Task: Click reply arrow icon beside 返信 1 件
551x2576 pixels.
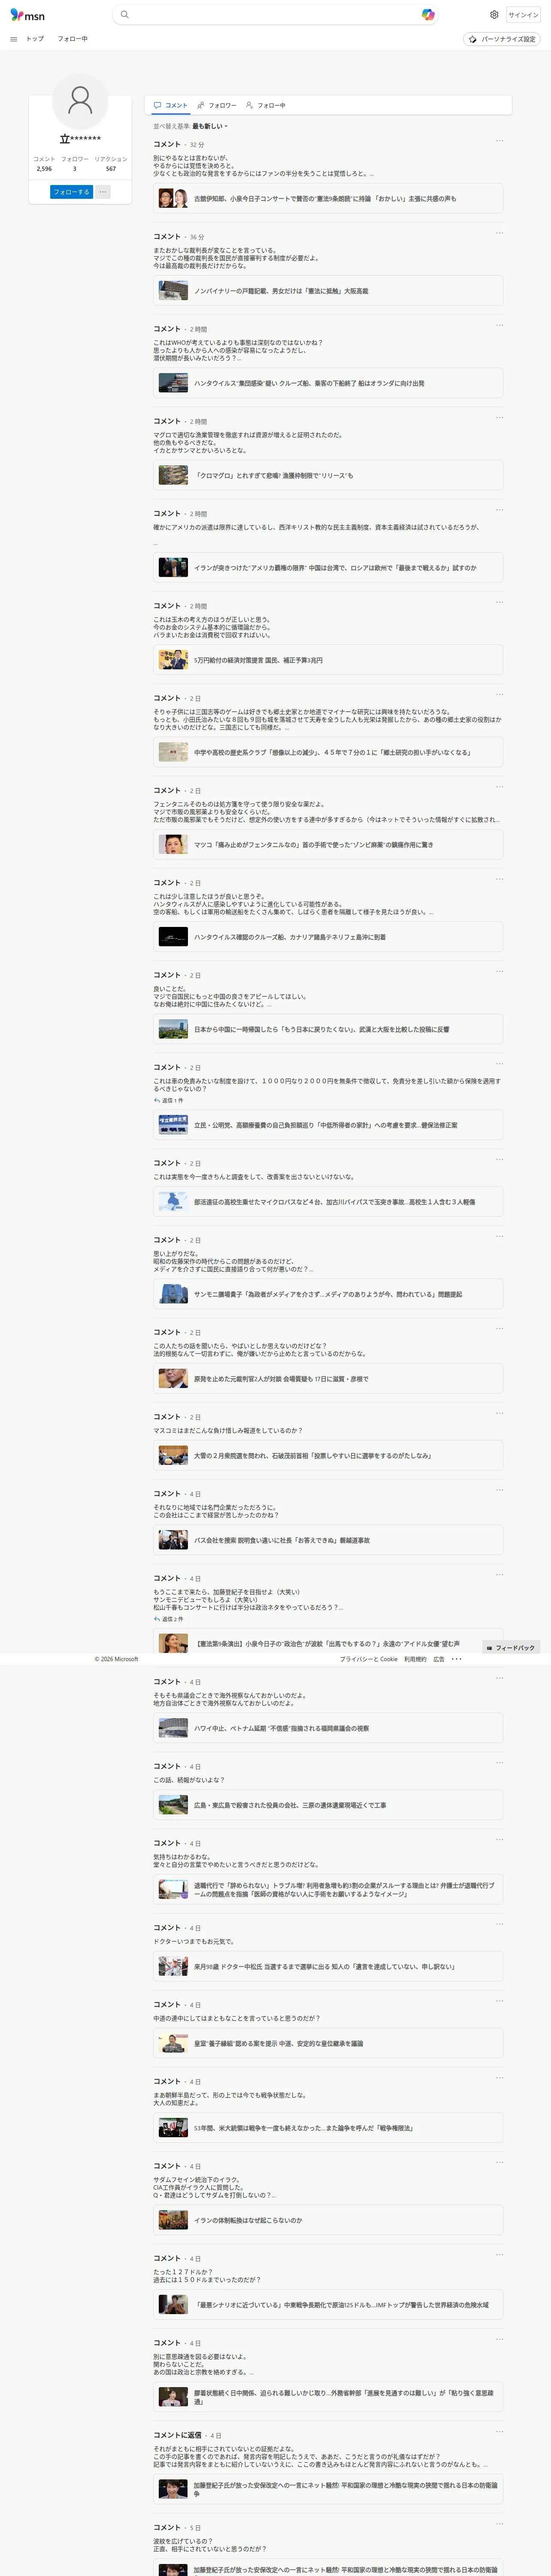Action: point(157,1100)
